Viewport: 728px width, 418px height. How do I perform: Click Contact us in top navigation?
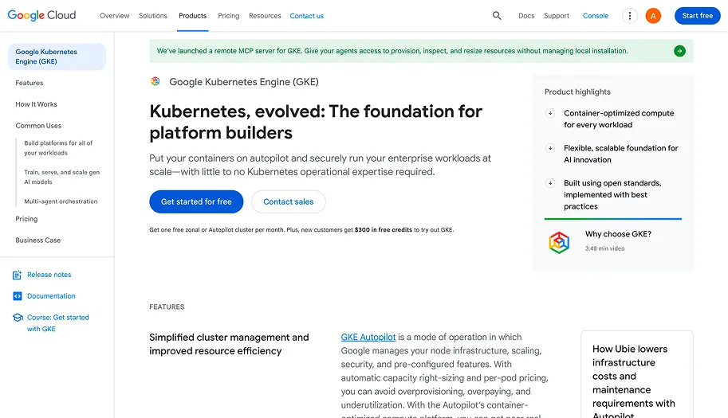pyautogui.click(x=306, y=16)
